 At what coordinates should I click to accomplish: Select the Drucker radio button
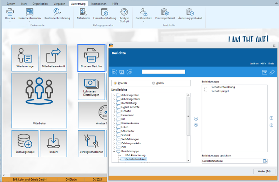tap(115, 83)
